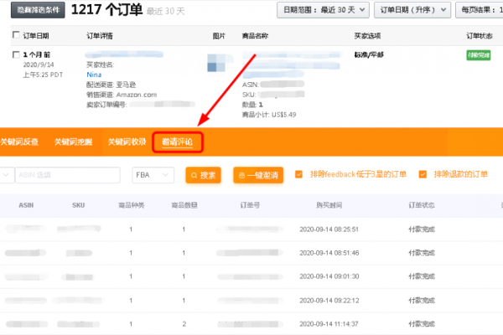Screen dimensions: 503x335
Task: Open buyer name link Nina
Action: [x=94, y=75]
